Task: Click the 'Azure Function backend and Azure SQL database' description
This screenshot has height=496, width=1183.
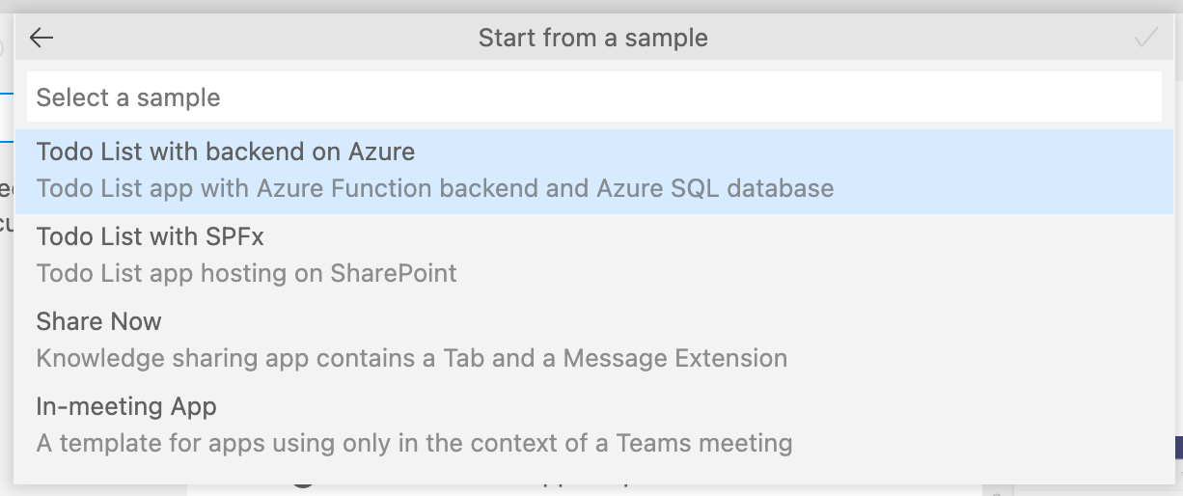Action: click(x=434, y=188)
